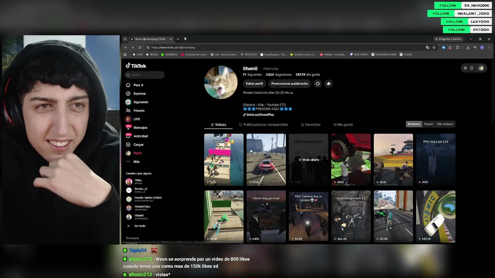The image size is (495, 278).
Task: Click the TikTok logo in the sidebar
Action: [x=136, y=66]
